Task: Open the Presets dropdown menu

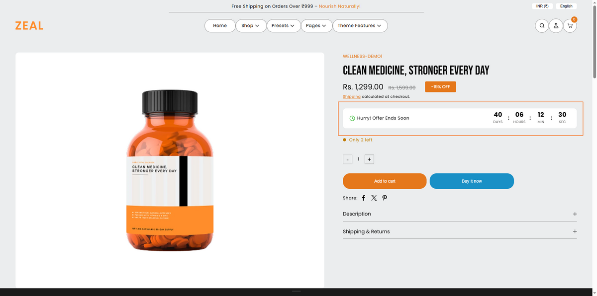Action: (284, 26)
